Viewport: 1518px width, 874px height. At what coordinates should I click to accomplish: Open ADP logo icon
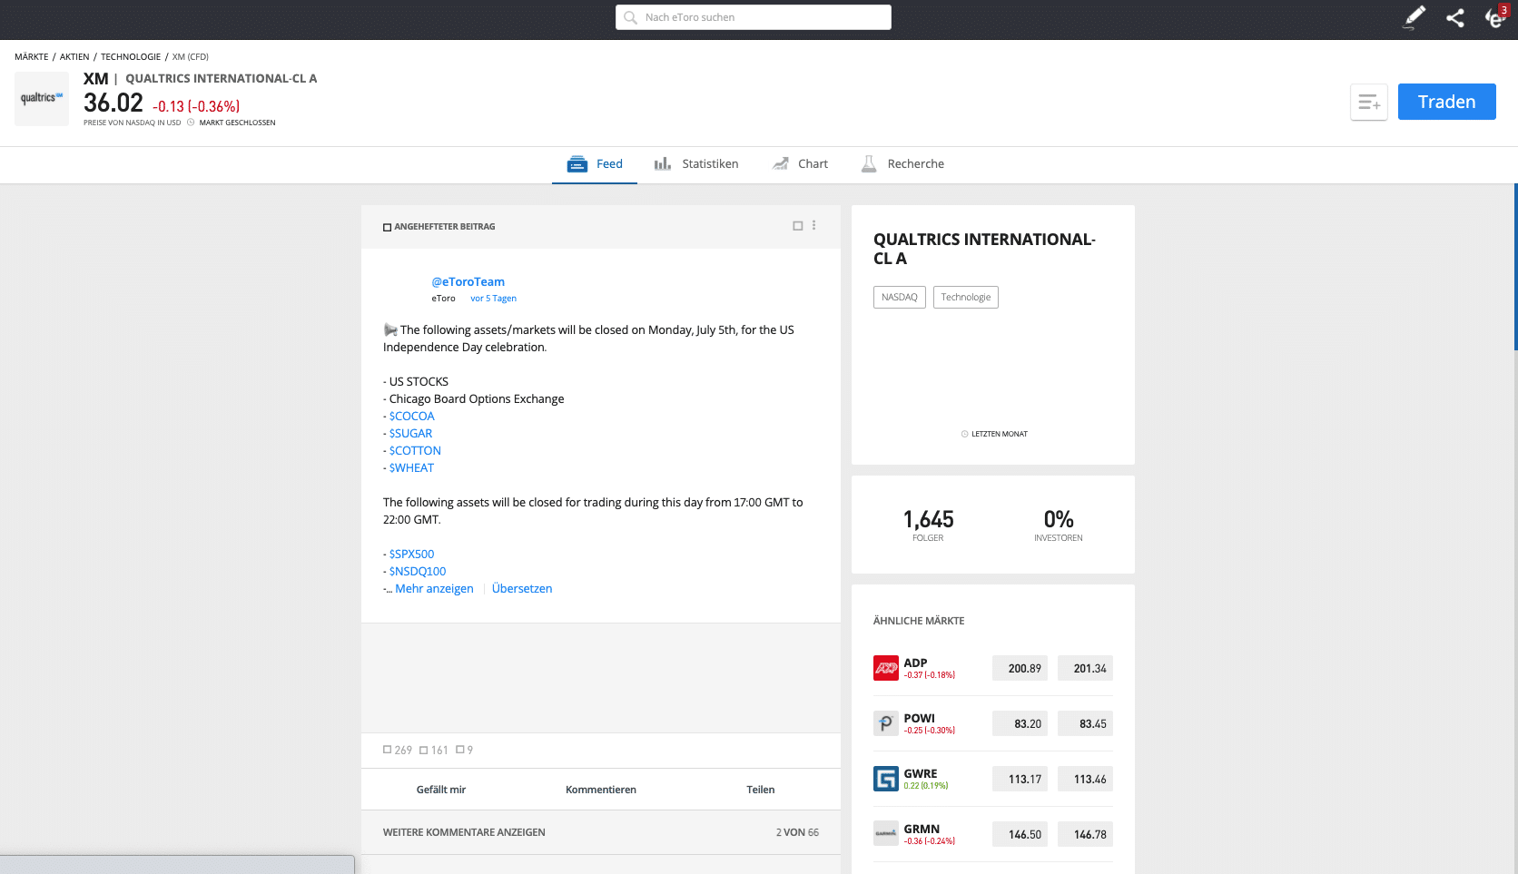pyautogui.click(x=886, y=668)
